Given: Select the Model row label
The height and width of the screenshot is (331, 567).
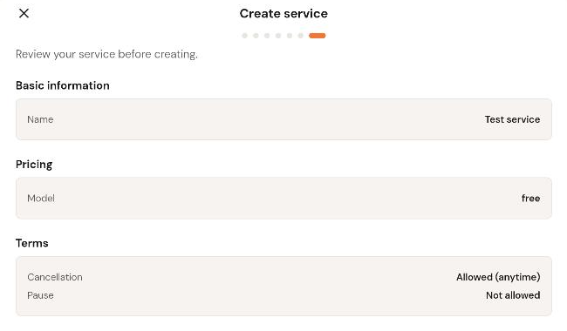Looking at the screenshot, I should tap(41, 199).
